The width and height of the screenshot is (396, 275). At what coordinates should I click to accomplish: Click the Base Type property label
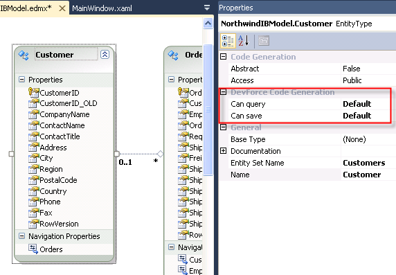pyautogui.click(x=248, y=139)
